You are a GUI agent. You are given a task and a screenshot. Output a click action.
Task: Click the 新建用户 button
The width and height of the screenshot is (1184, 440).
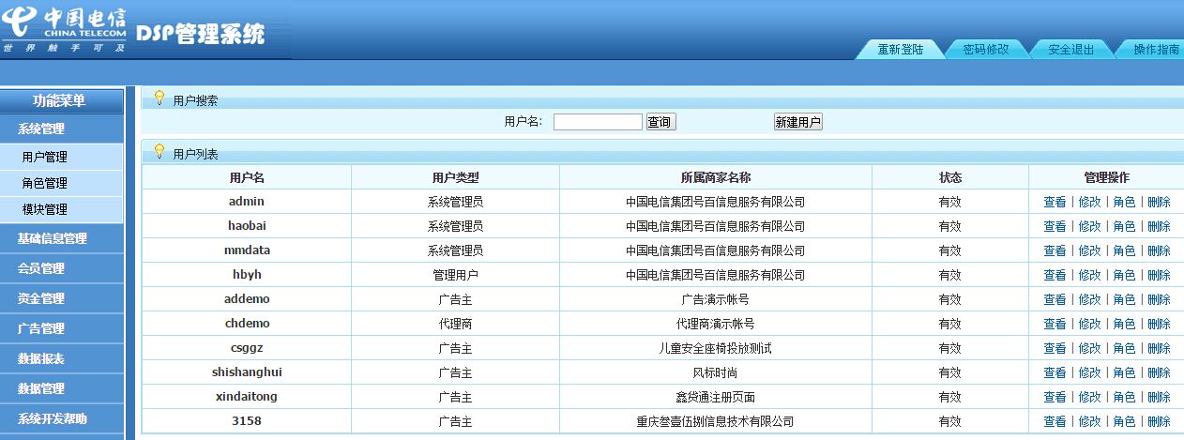coord(797,122)
